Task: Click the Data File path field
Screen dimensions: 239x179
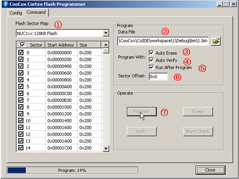Action: 163,41
